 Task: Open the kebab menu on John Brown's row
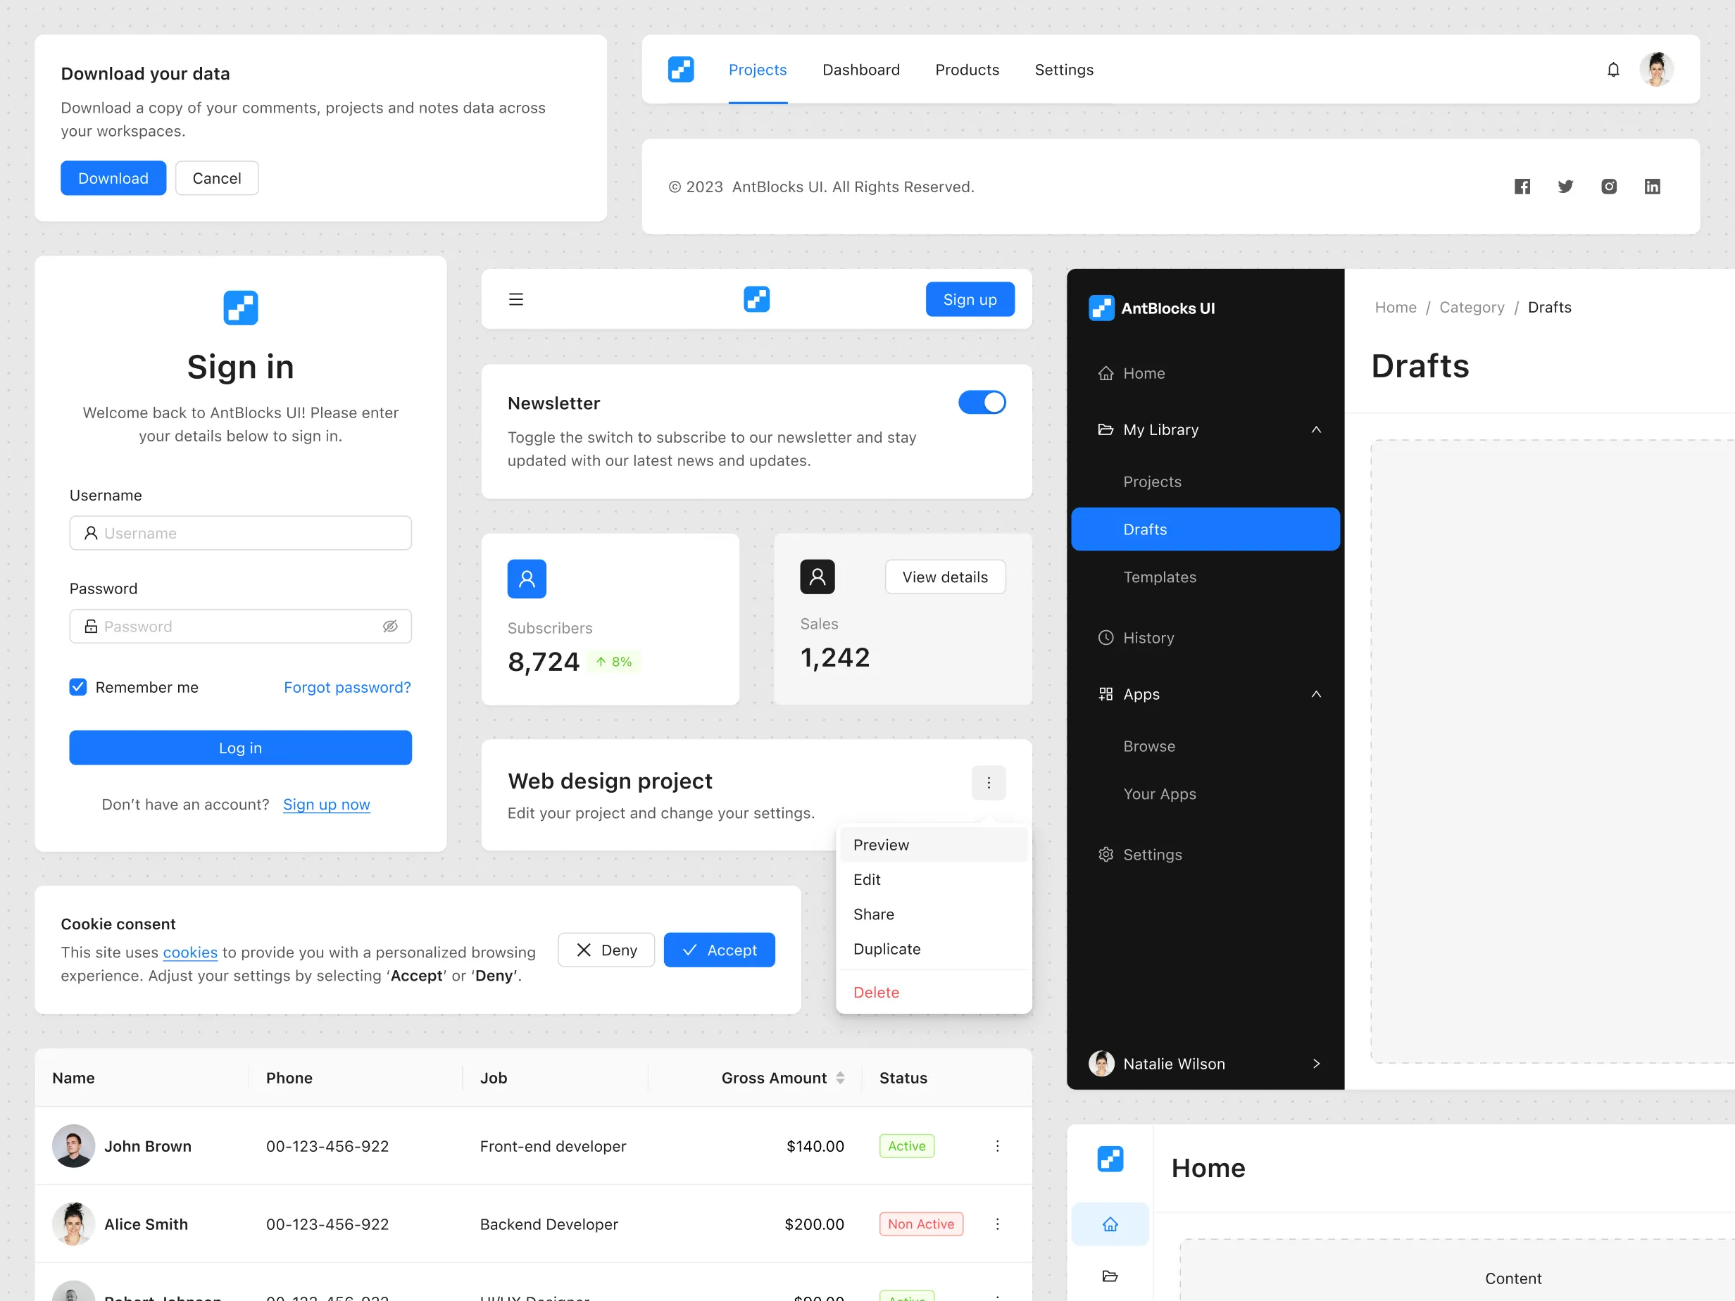(998, 1145)
